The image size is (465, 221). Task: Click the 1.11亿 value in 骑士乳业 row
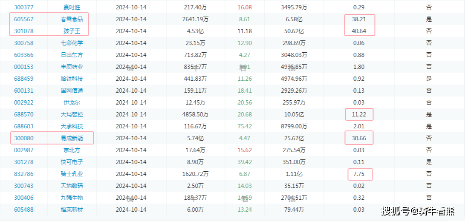coord(294,174)
